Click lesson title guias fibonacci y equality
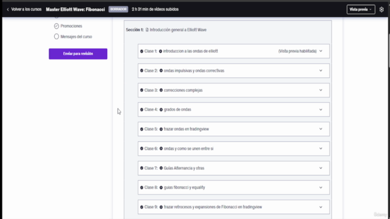Image resolution: width=390 pixels, height=219 pixels. (x=184, y=187)
